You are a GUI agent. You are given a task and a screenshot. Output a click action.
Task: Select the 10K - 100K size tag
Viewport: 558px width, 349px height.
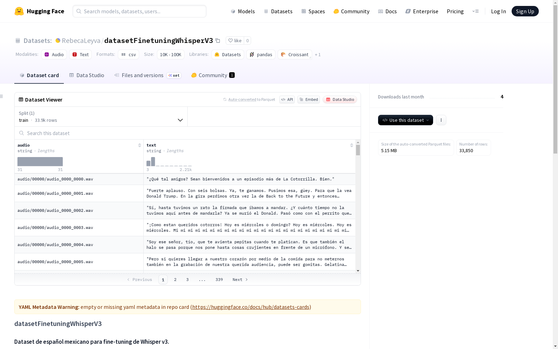tap(171, 54)
